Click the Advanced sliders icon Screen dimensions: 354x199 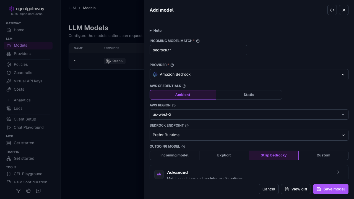[x=159, y=174]
